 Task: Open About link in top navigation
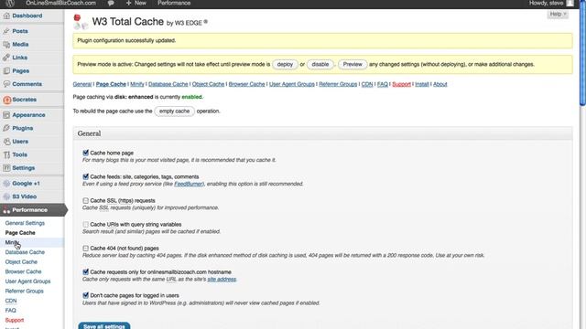439,84
